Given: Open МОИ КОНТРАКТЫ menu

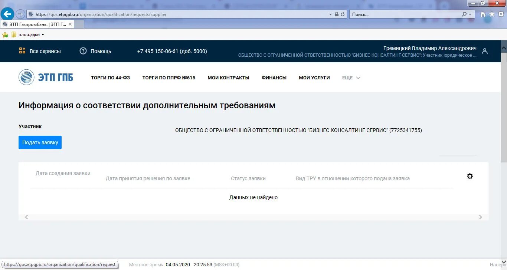Looking at the screenshot, I should pyautogui.click(x=229, y=78).
